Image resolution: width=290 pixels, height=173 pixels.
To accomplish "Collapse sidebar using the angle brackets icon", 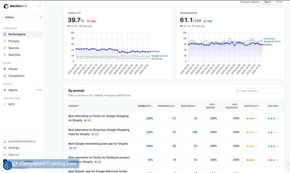I will point(39,6).
